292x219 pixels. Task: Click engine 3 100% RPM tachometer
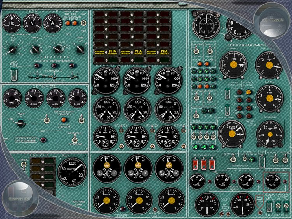click(168, 109)
